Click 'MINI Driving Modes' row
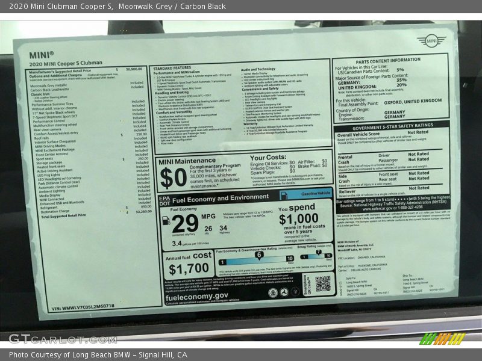 click(50, 146)
